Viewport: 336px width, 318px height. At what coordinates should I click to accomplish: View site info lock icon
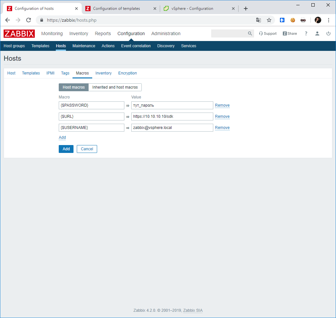pos(42,20)
